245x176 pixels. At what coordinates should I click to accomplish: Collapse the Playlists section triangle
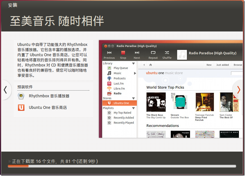[134, 108]
